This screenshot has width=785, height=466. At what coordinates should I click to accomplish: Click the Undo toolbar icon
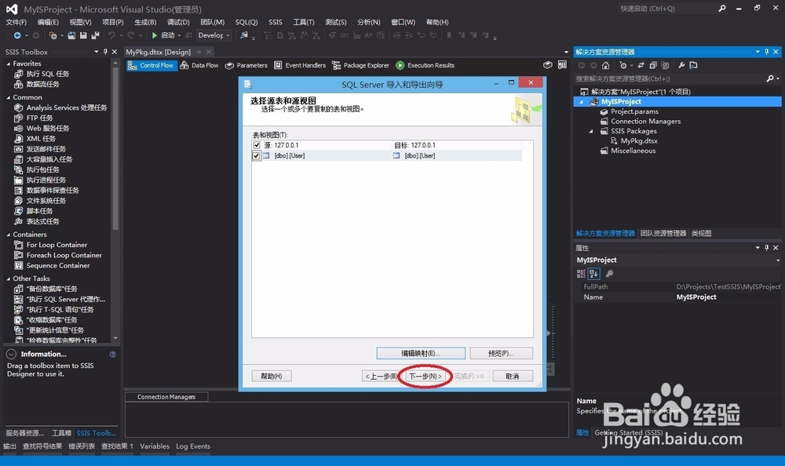pyautogui.click(x=111, y=35)
